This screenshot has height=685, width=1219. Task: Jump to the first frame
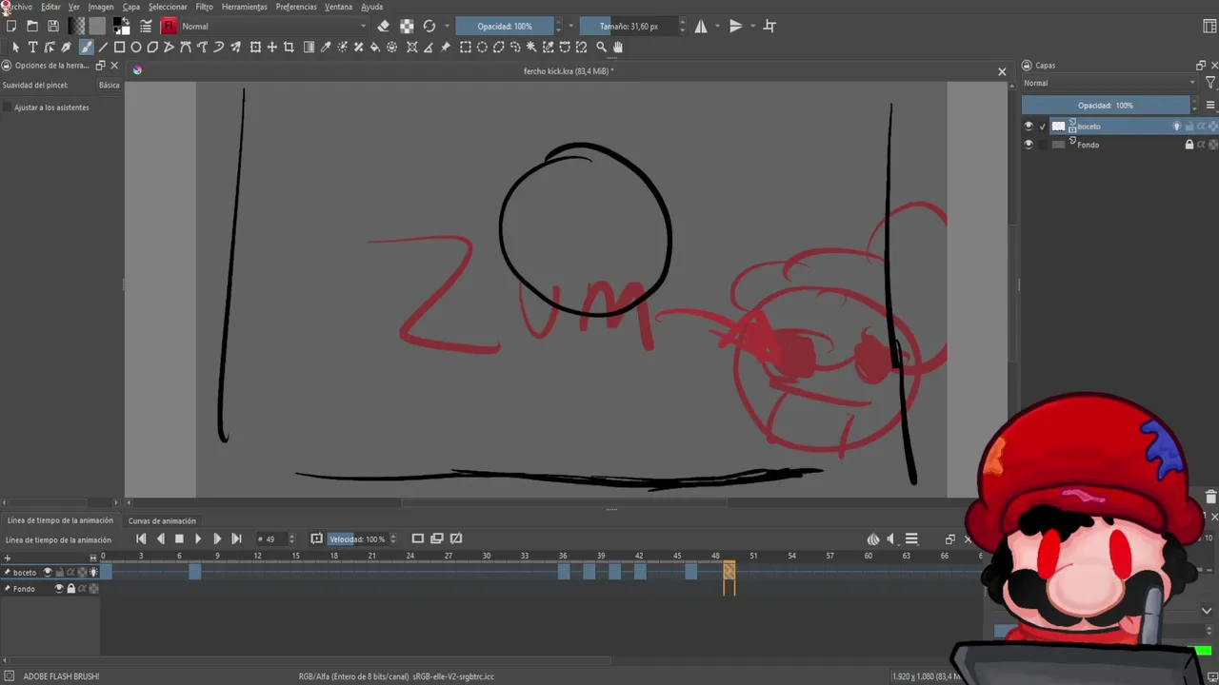pos(141,538)
